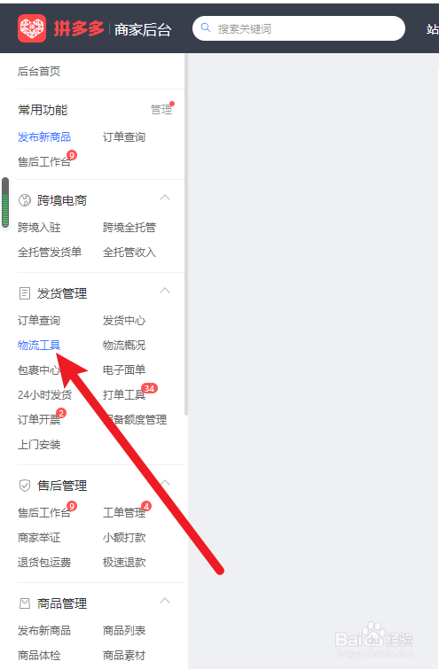Click the 发布新商品 link under 常用功能

44,137
